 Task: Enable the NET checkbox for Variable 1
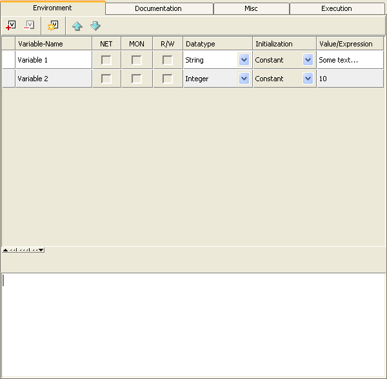point(106,60)
